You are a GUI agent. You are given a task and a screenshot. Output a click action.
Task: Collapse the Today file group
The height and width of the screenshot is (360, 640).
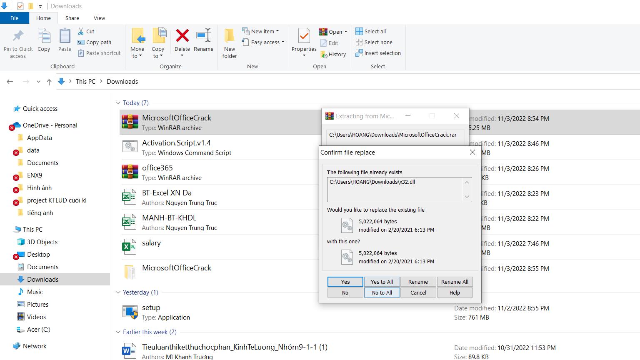(118, 103)
